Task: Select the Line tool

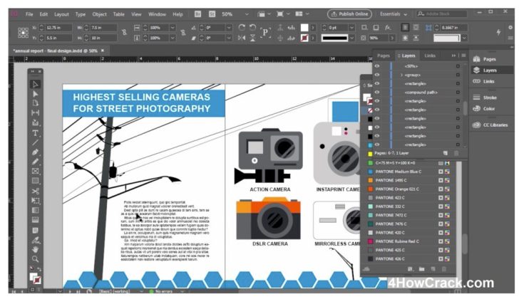Action: tap(35, 142)
